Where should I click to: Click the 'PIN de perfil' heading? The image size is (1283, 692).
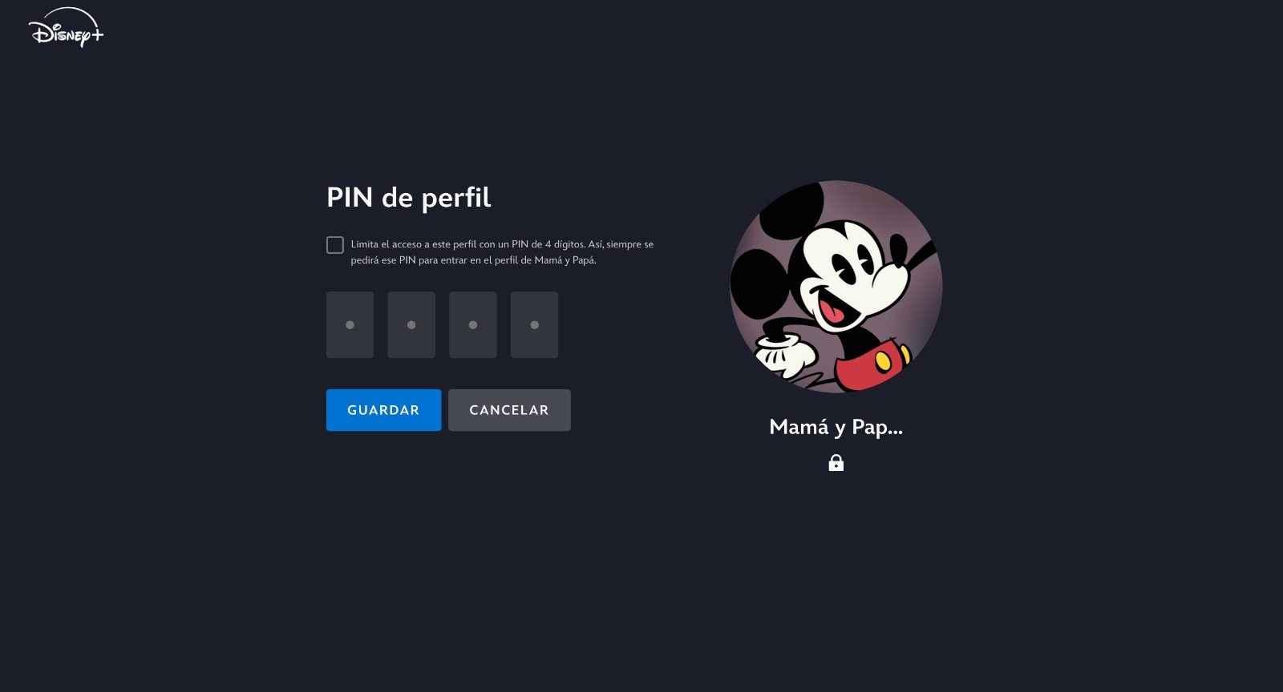click(408, 198)
